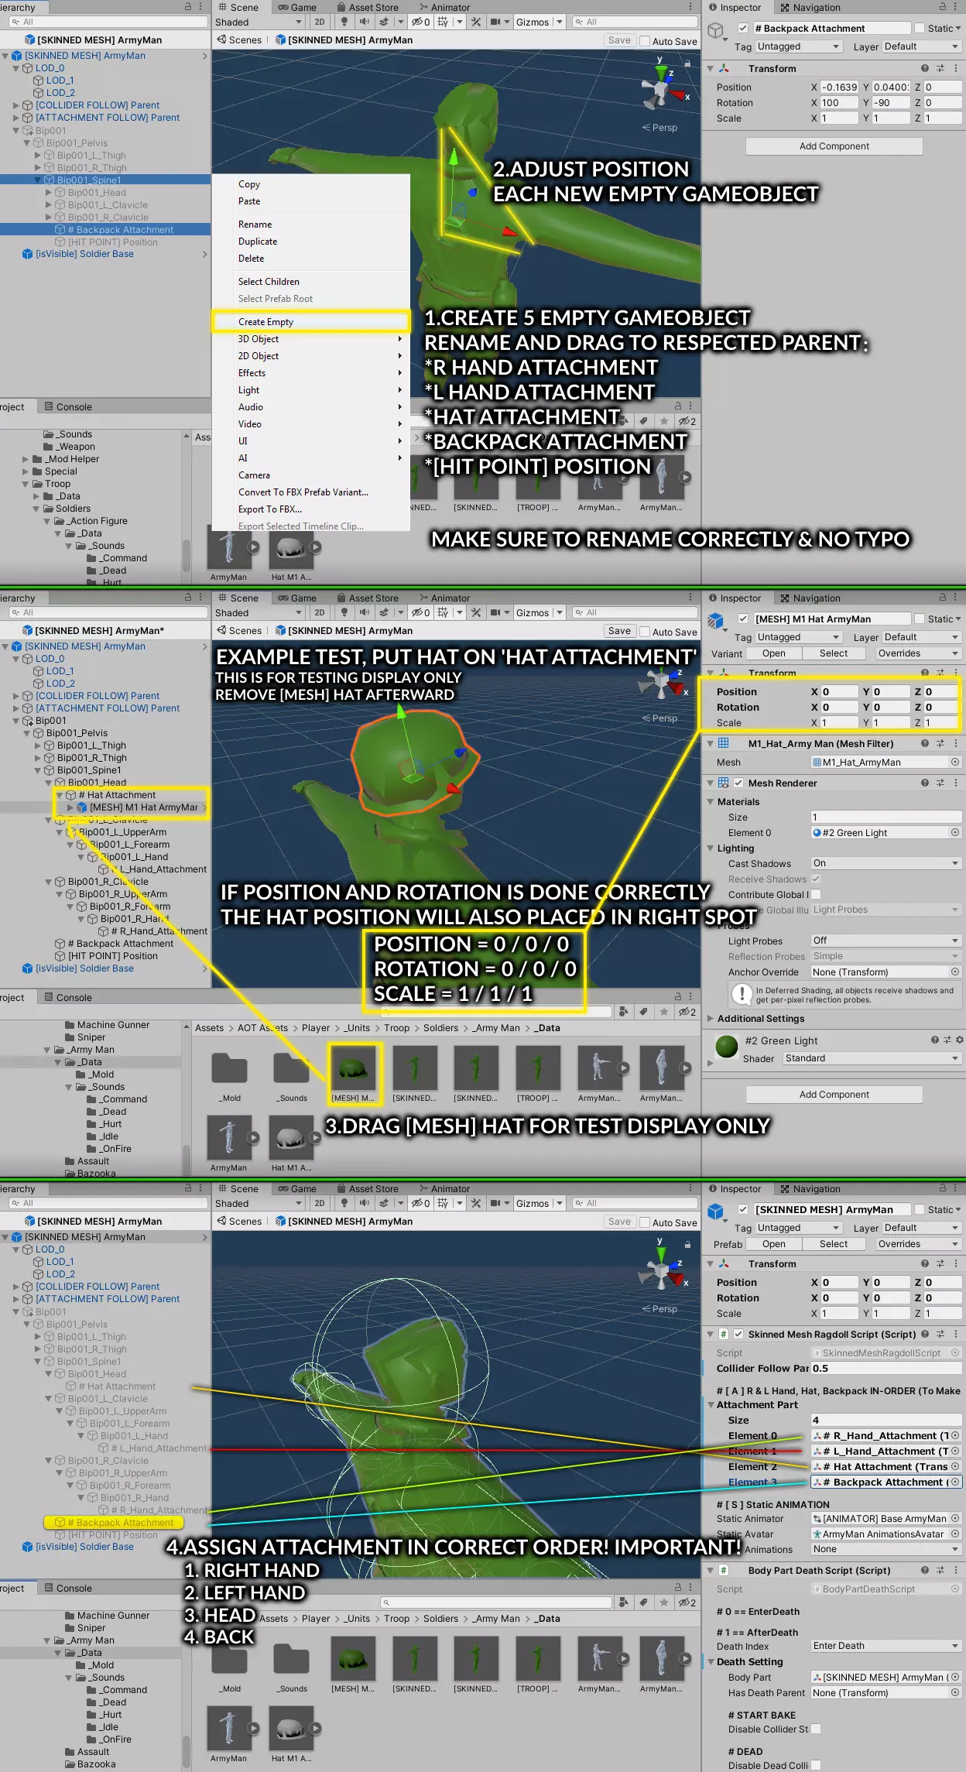Viewport: 966px width, 1772px height.
Task: Open gear menu of #2 Green Light material
Action: point(960,1040)
